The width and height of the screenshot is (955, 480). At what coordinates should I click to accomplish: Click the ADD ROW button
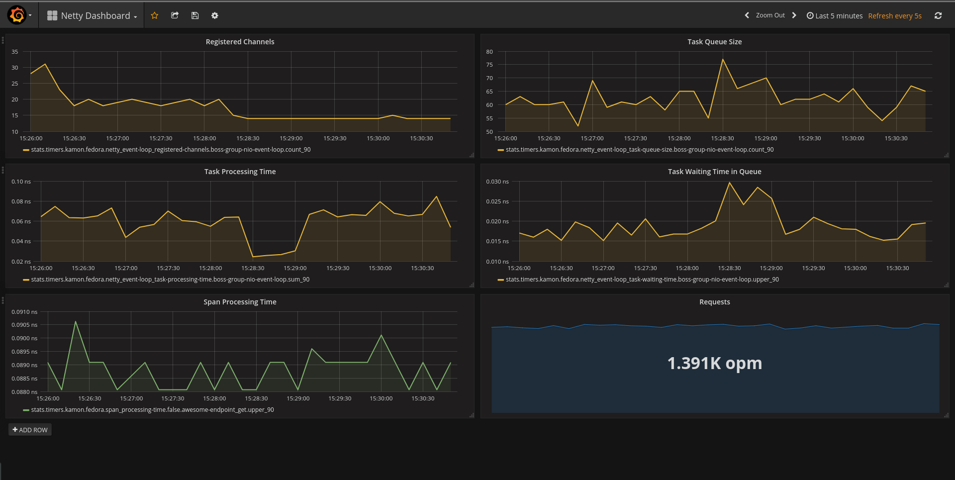tap(30, 430)
